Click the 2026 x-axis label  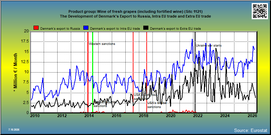[x=252, y=116]
